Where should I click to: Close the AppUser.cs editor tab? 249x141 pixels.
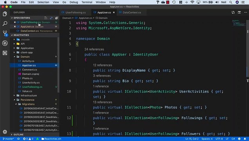pos(114,13)
